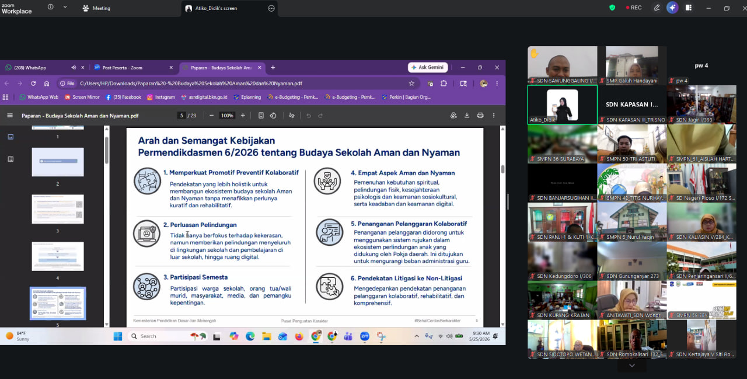Switch to the Meeting tab in Zoom
This screenshot has height=379, width=747.
96,8
